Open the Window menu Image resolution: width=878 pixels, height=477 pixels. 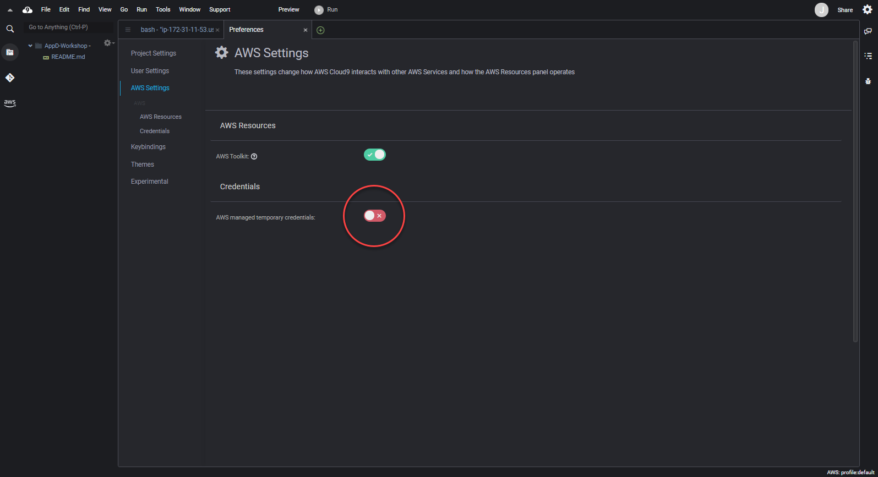tap(189, 9)
